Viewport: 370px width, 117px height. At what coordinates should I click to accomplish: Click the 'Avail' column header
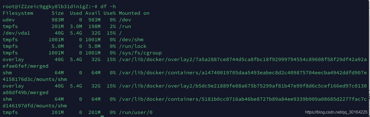93,13
